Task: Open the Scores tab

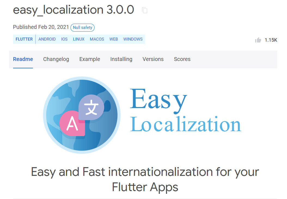Action: (x=182, y=59)
